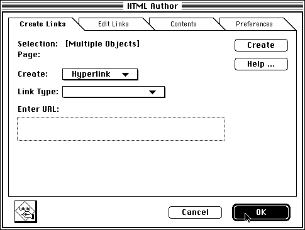Select the Create Links tab
Image resolution: width=305 pixels, height=230 pixels.
click(x=43, y=24)
